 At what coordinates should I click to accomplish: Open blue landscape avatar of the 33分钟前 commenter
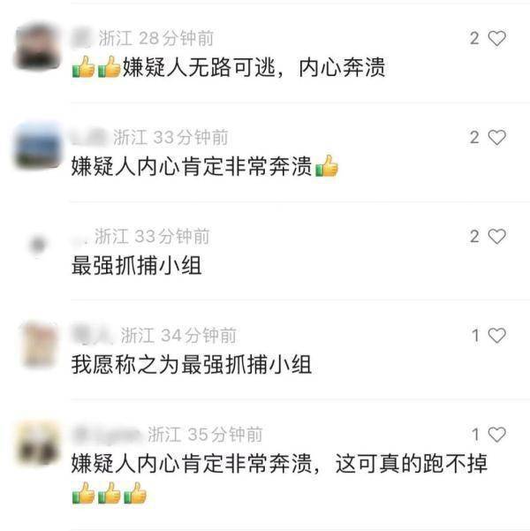click(38, 146)
